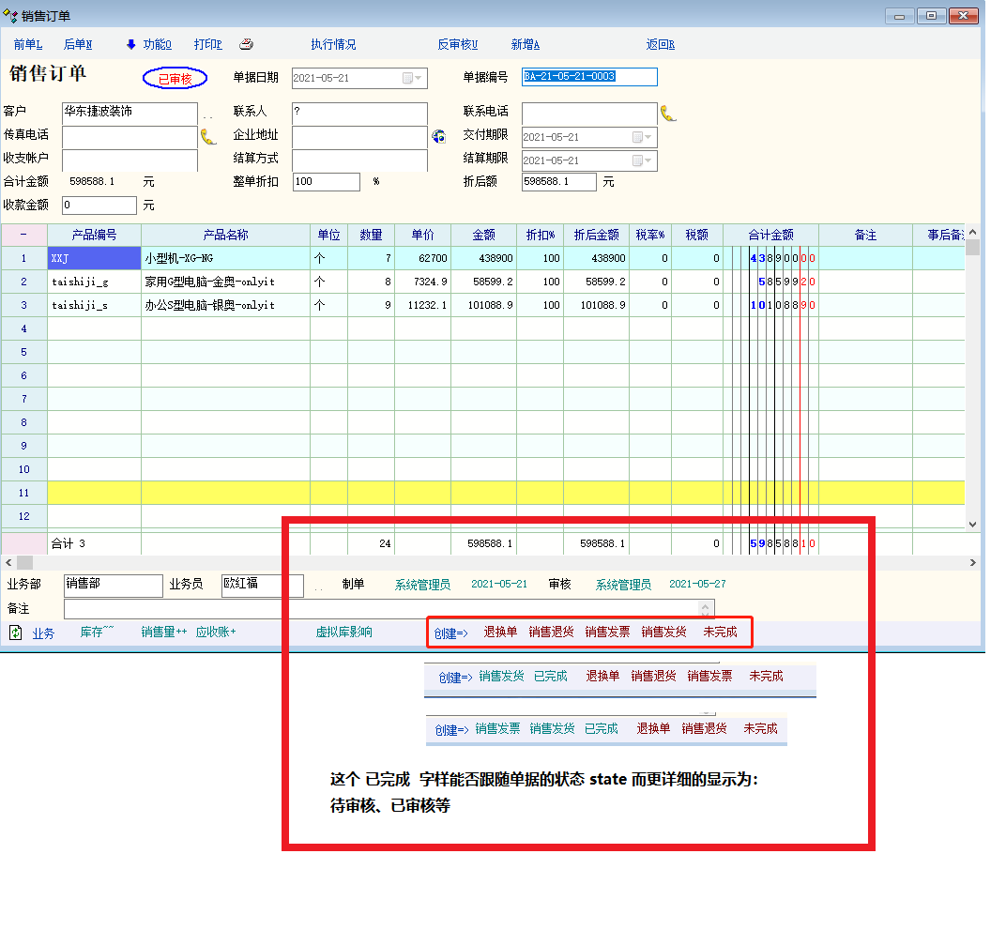The width and height of the screenshot is (1006, 930).
Task: Click the 整单折扣 input field
Action: (x=326, y=182)
